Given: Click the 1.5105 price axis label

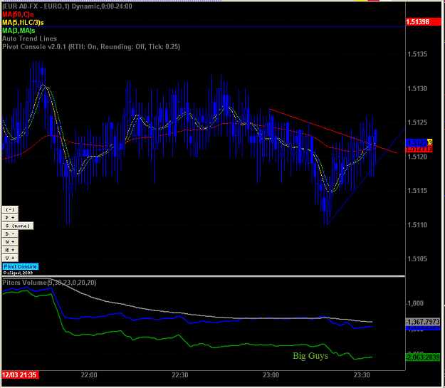Looking at the screenshot, I should coord(417,259).
